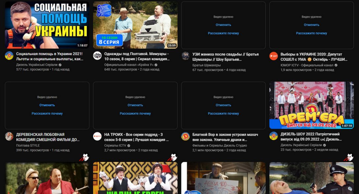Play the '10 сезон 8 серия' thumbnail
The image size is (359, 194).
[x=135, y=25]
